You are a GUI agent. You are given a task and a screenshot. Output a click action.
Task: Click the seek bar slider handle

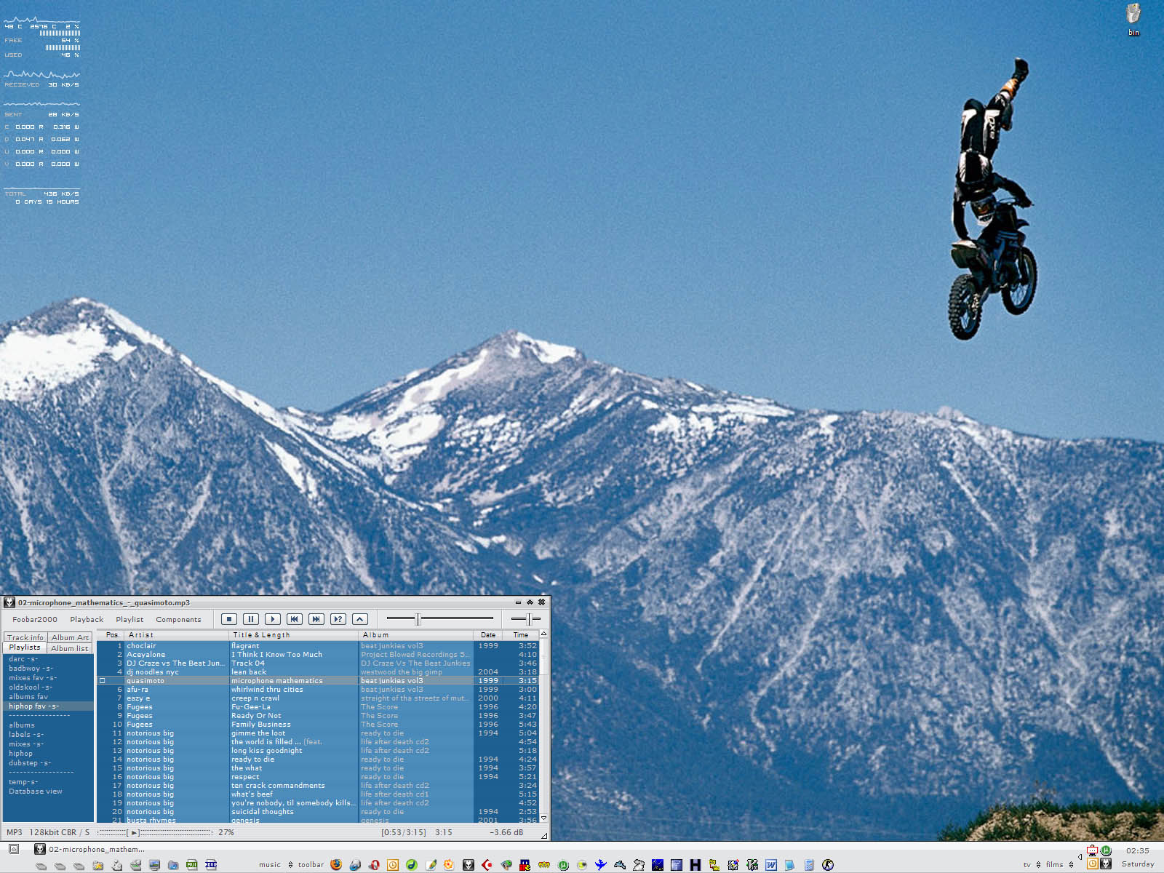[x=418, y=619]
